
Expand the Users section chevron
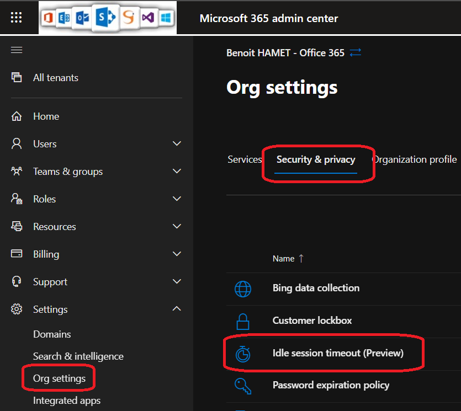pyautogui.click(x=177, y=144)
